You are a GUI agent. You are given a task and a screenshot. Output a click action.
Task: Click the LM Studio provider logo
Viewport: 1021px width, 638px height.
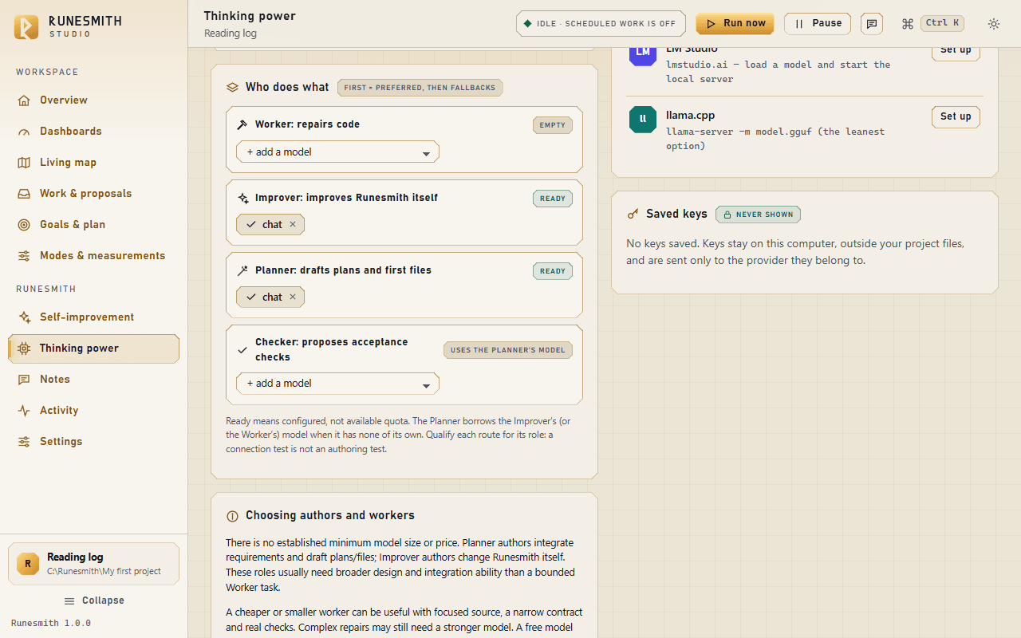click(x=643, y=54)
